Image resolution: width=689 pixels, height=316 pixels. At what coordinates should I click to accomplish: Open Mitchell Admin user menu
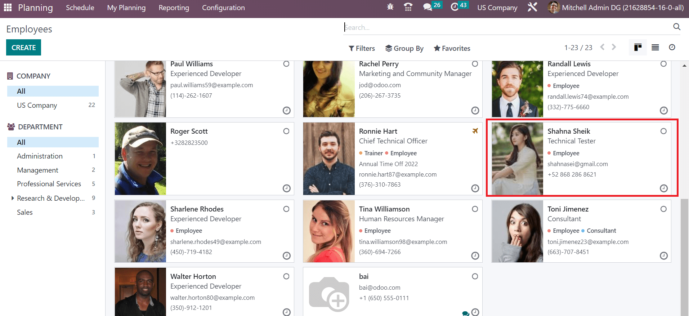(x=616, y=8)
